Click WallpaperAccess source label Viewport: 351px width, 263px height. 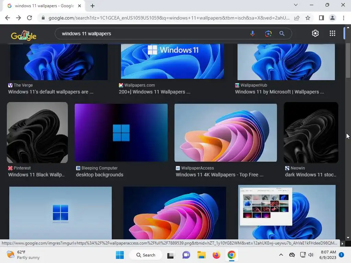point(197,168)
